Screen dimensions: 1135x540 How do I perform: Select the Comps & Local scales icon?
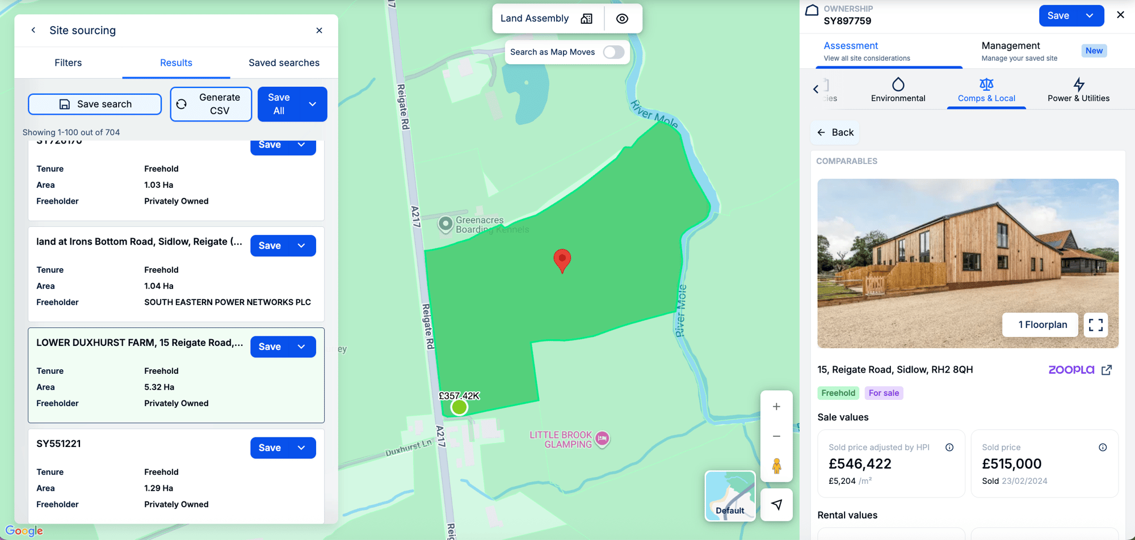point(986,84)
